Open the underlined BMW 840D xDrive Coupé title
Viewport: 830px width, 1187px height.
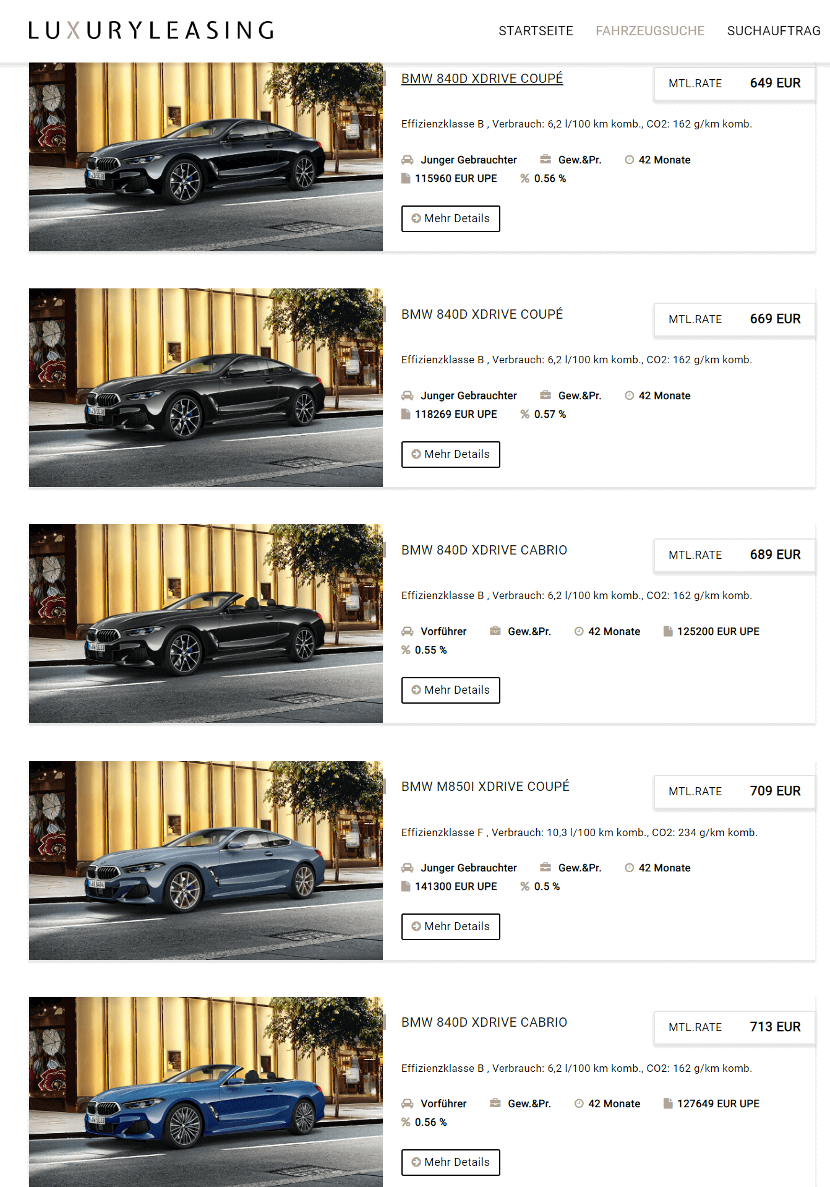coord(482,79)
